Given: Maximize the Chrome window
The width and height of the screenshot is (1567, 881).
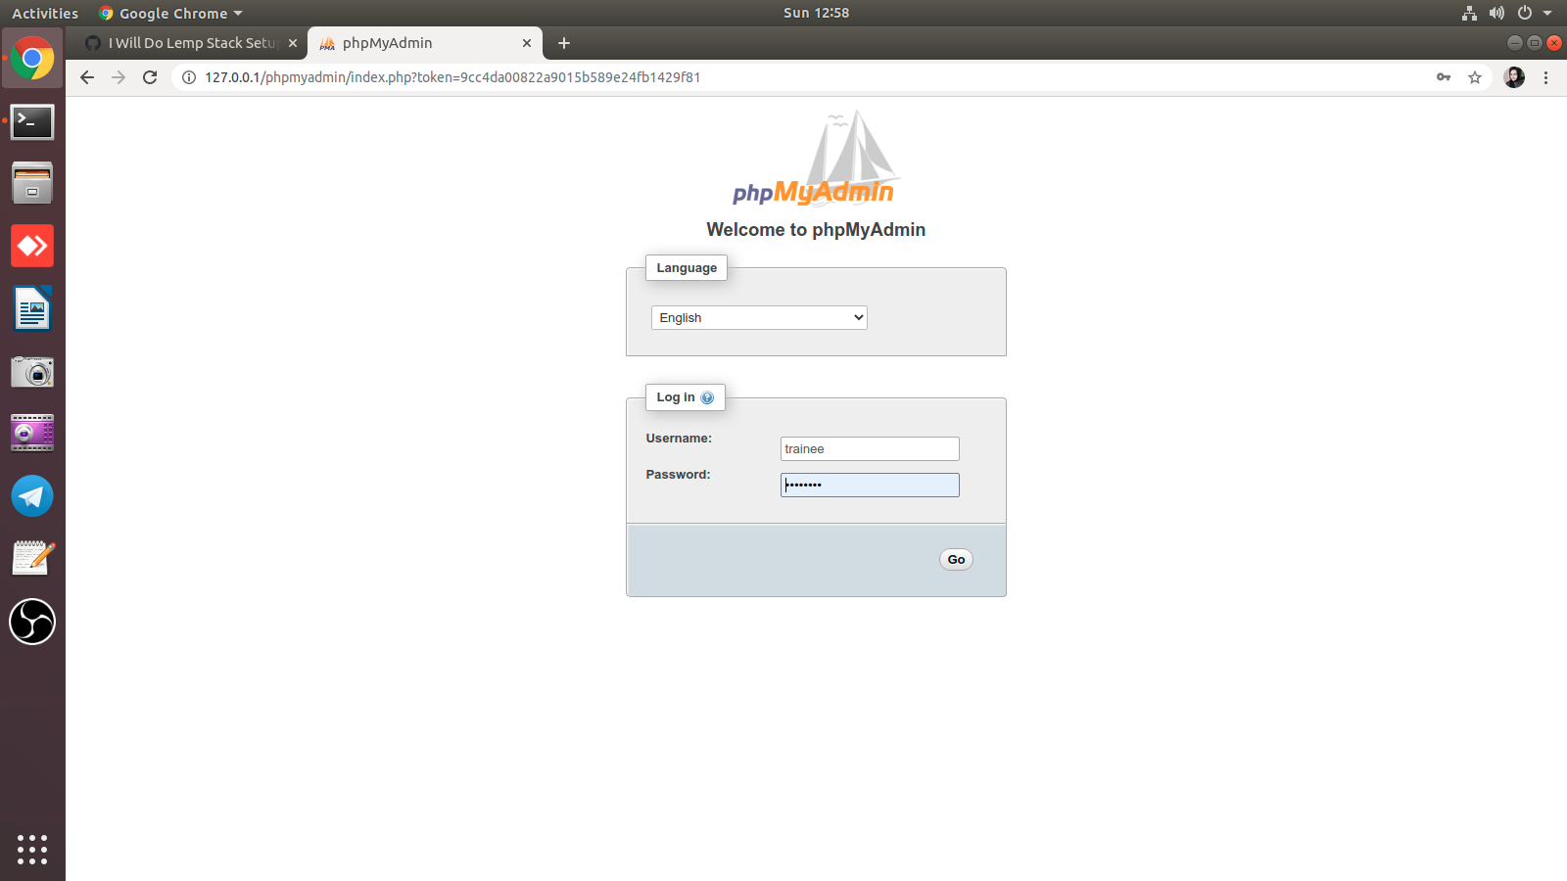Looking at the screenshot, I should pyautogui.click(x=1534, y=42).
